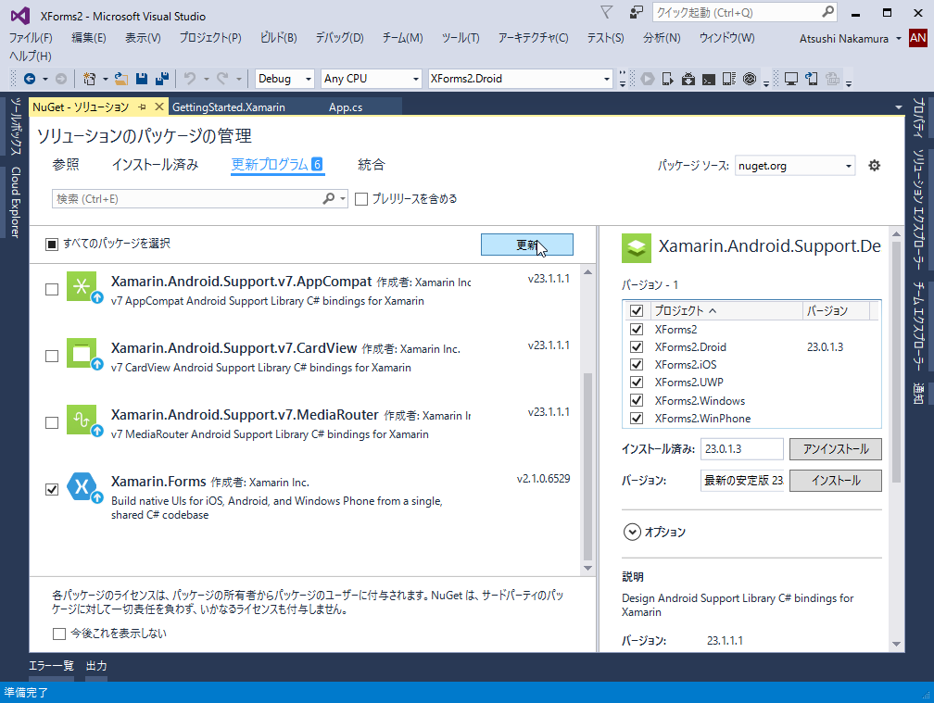Image resolution: width=934 pixels, height=703 pixels.
Task: Open the File menu
Action: pyautogui.click(x=31, y=38)
